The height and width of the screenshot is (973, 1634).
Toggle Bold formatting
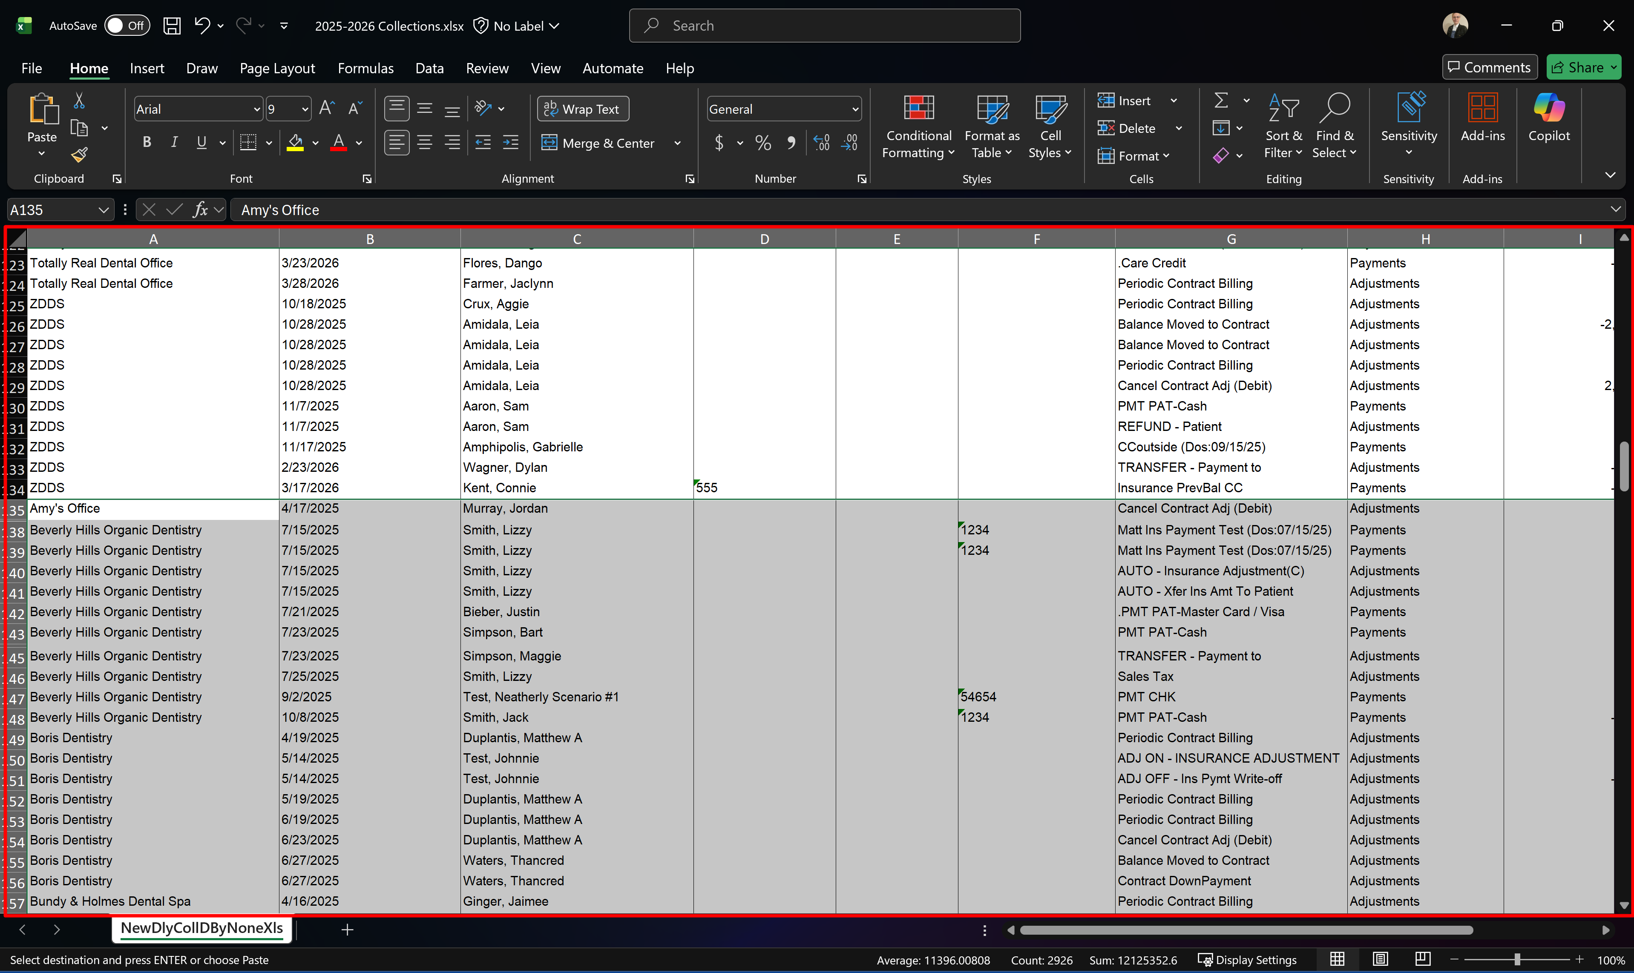(x=147, y=142)
